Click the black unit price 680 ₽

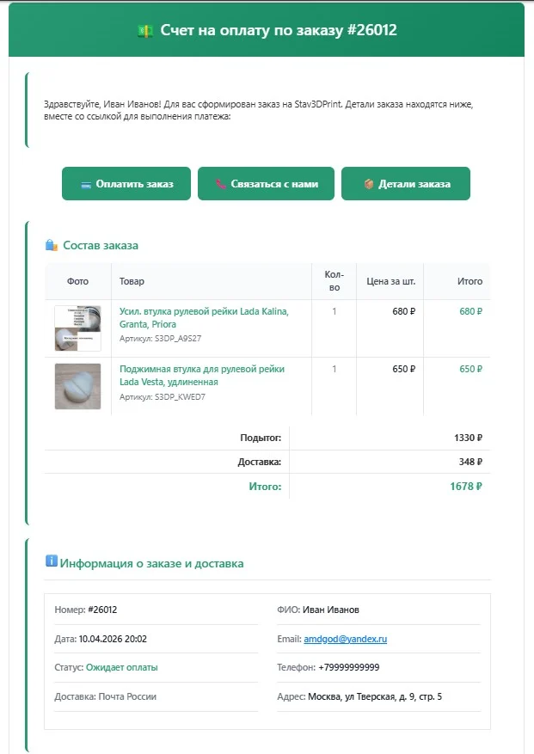click(403, 311)
